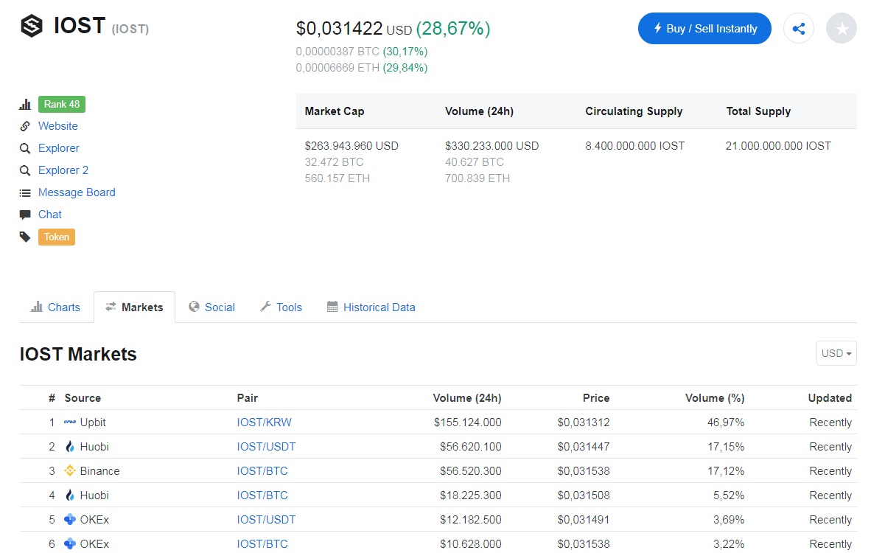Open the Historical Data tab
Viewport: 871px width, 553px height.
coord(371,307)
